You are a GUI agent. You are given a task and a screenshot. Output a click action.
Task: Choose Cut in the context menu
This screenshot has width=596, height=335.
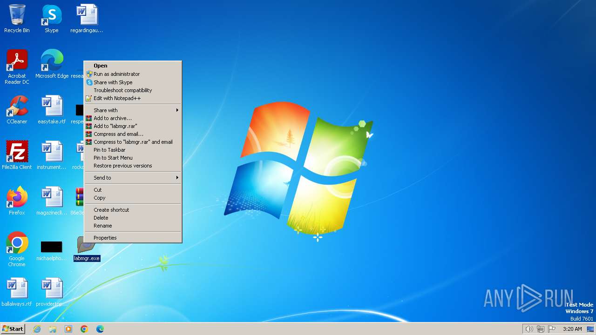pos(133,190)
